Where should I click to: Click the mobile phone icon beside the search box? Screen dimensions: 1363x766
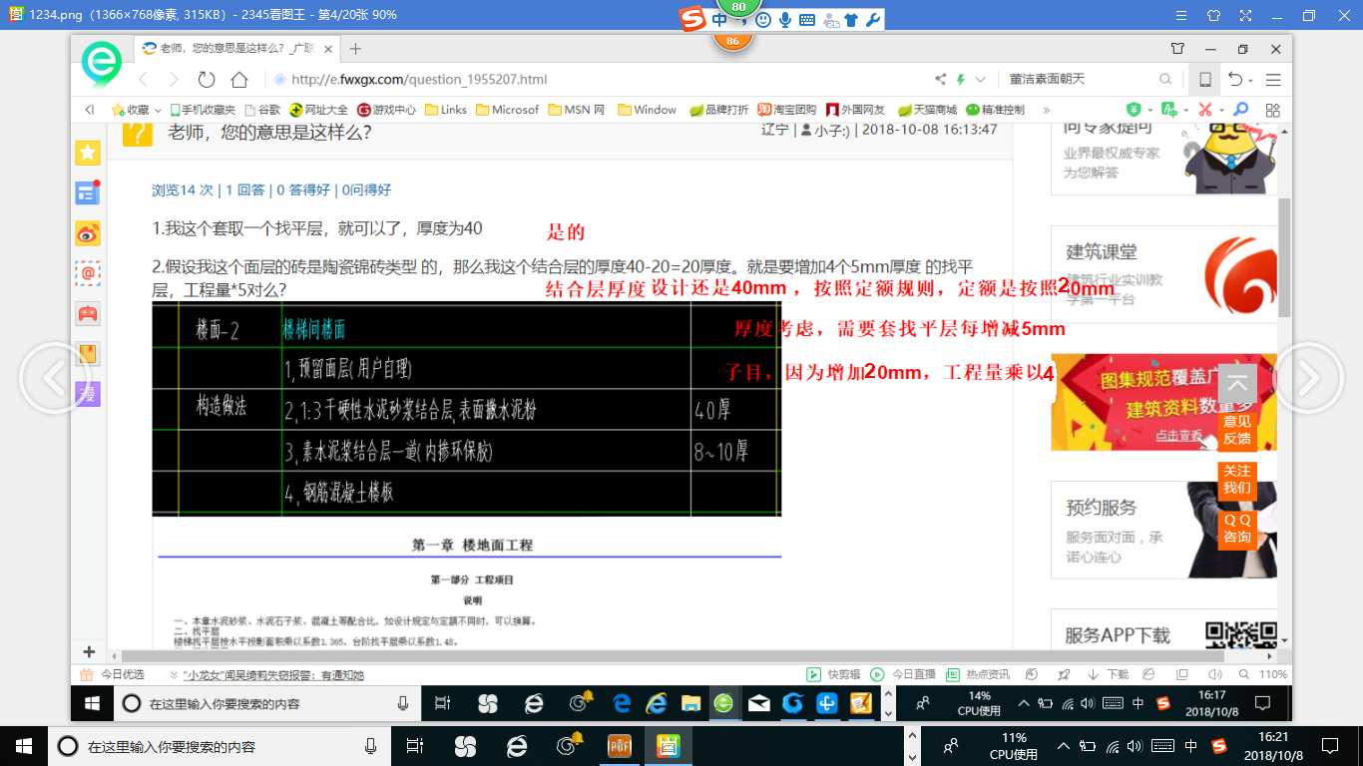[x=1205, y=80]
